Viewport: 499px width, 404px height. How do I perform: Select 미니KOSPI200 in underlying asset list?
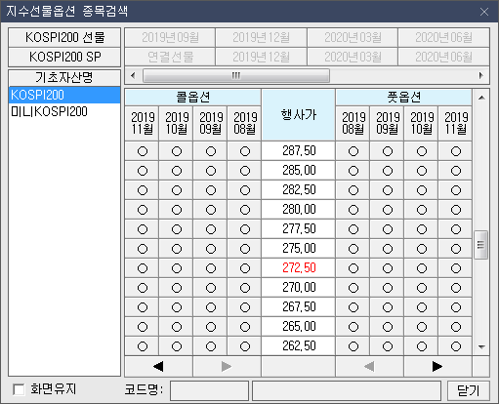64,111
